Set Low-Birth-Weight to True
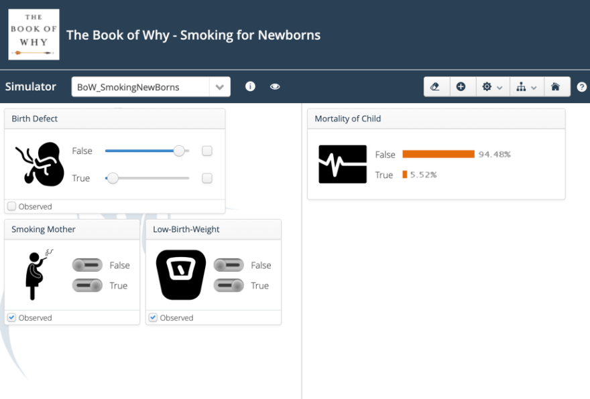 click(x=229, y=285)
